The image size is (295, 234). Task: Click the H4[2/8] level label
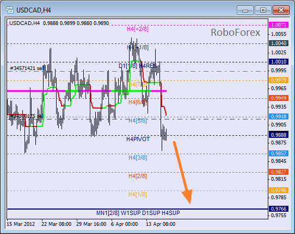(x=138, y=176)
